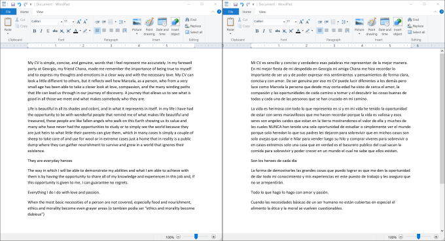Open File menu in left WordPad window

9,12
